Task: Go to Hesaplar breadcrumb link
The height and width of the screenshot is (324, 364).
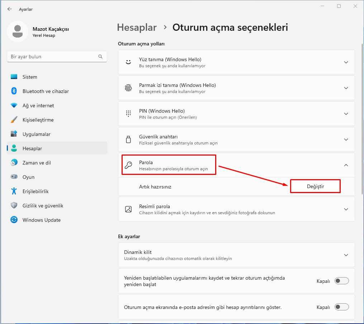Action: (137, 28)
